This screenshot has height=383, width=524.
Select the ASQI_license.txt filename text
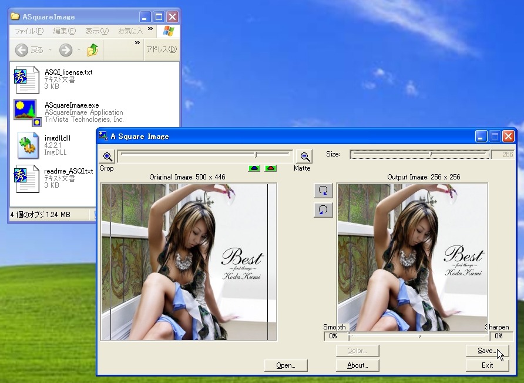coord(69,72)
